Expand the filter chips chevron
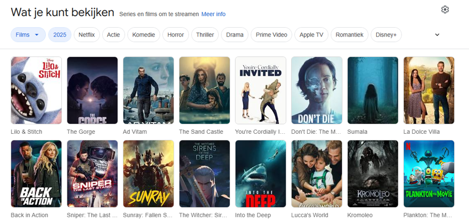The width and height of the screenshot is (469, 220). [437, 35]
